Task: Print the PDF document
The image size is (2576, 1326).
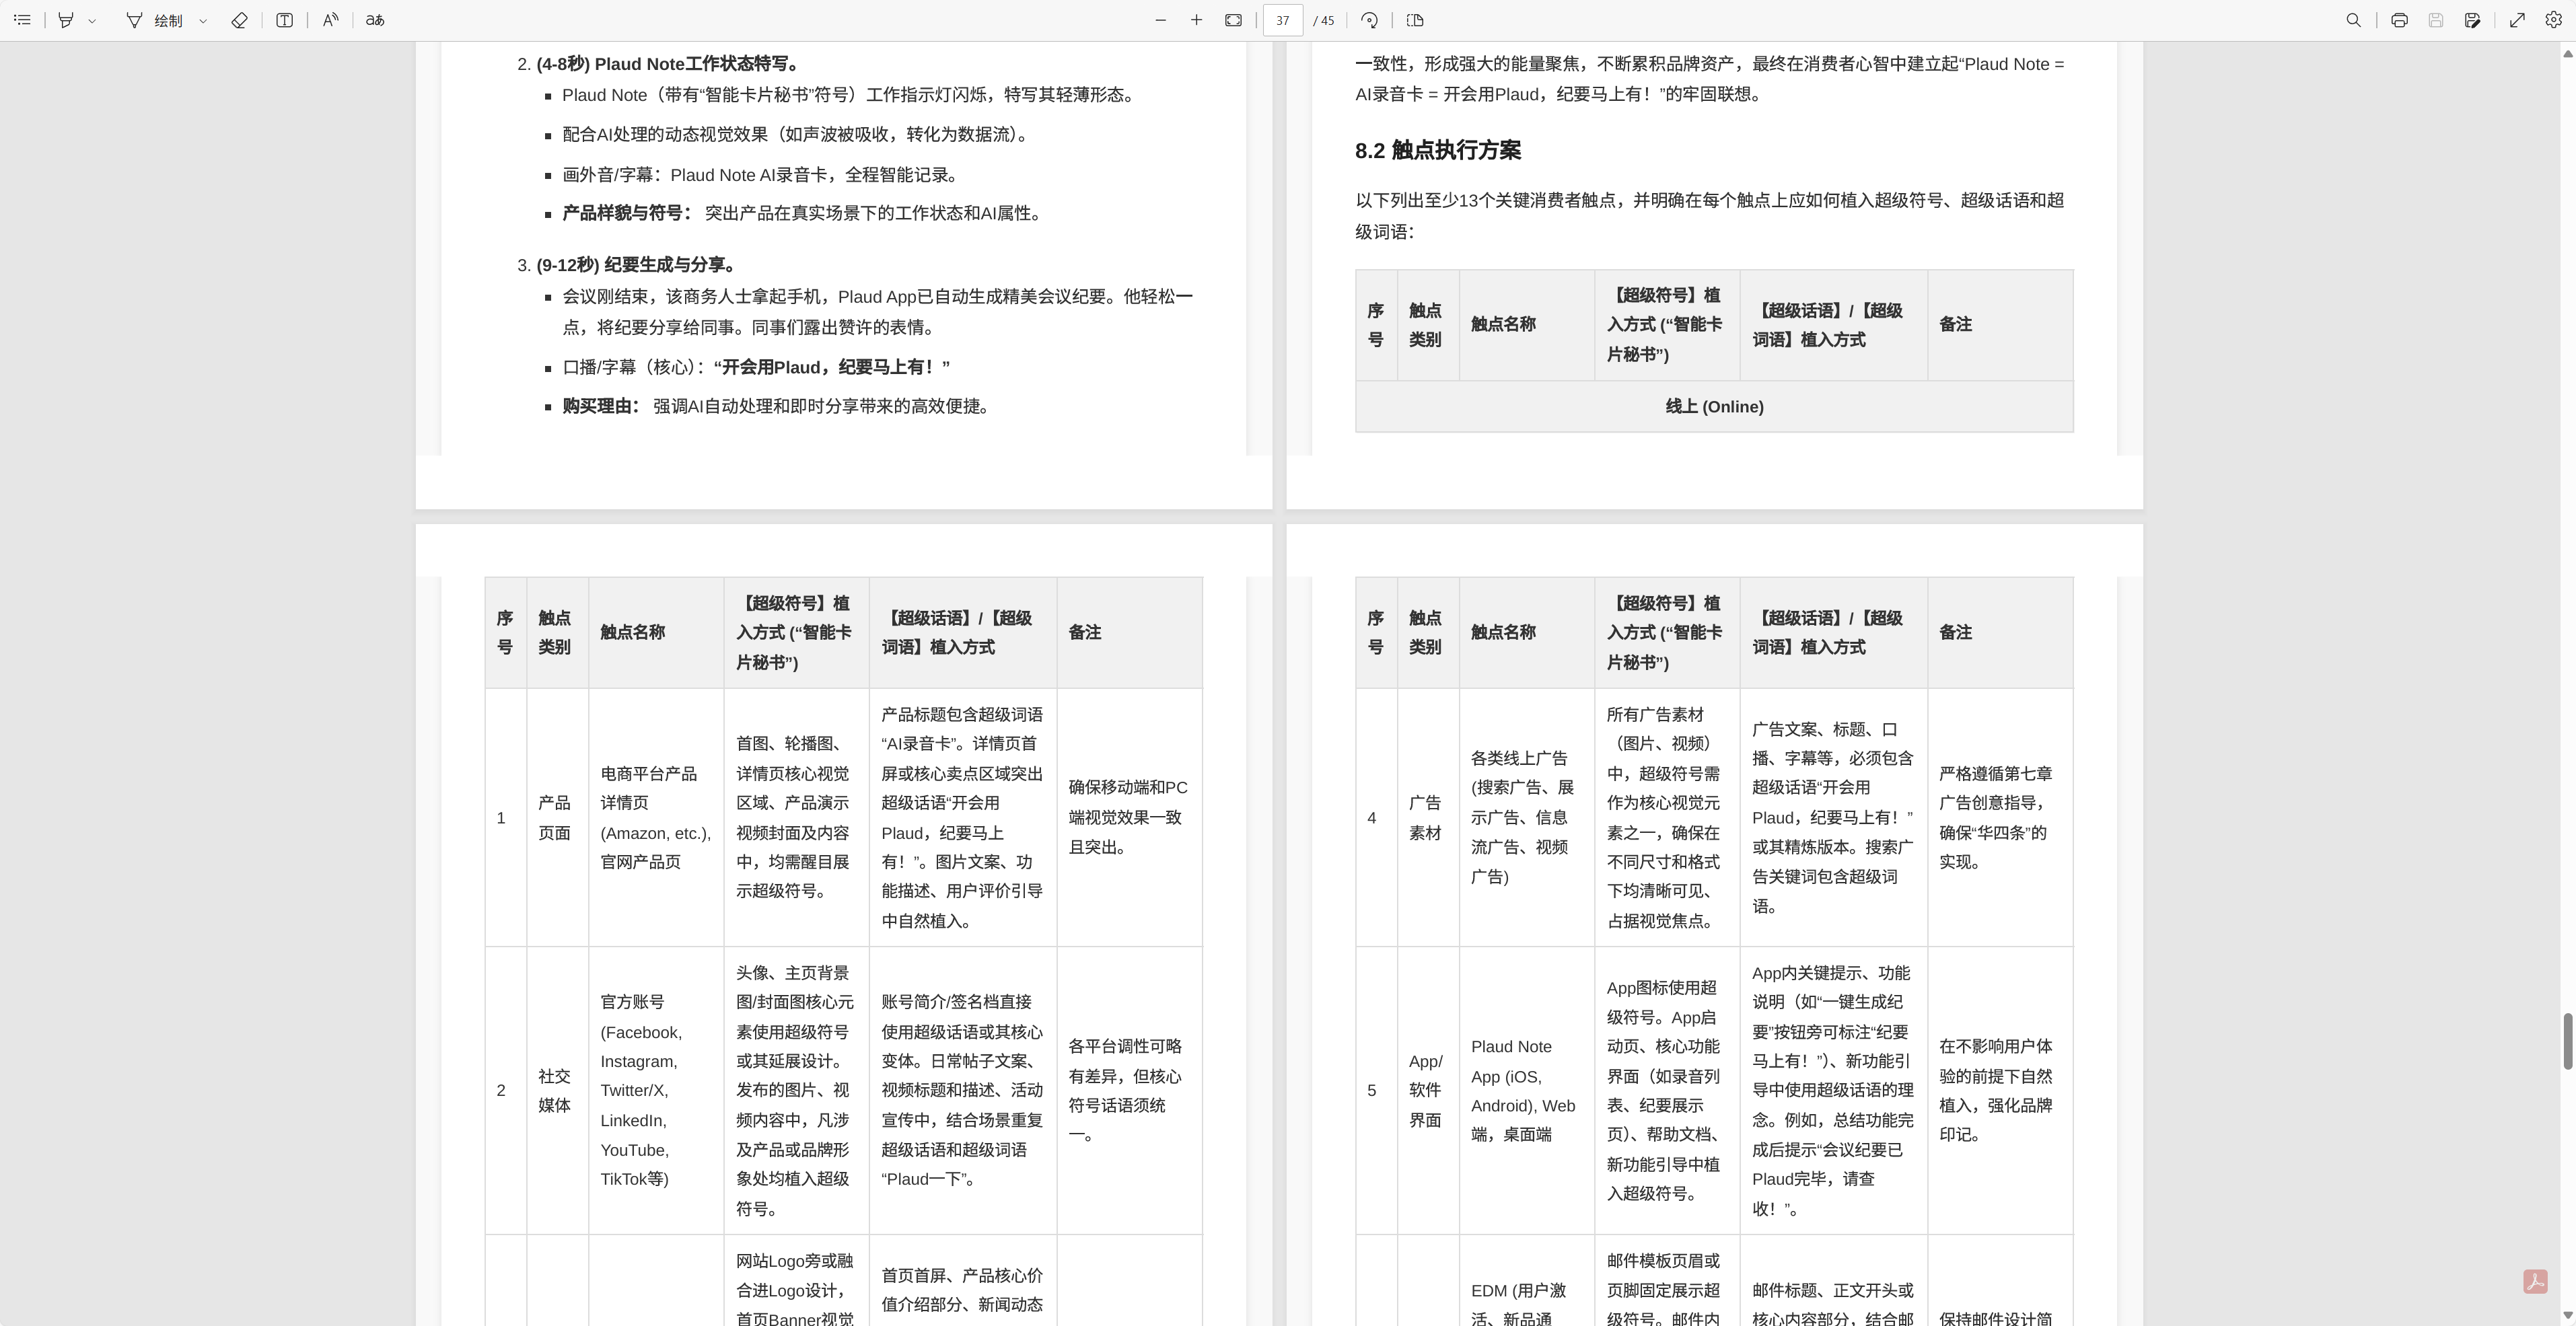Action: point(2399,20)
